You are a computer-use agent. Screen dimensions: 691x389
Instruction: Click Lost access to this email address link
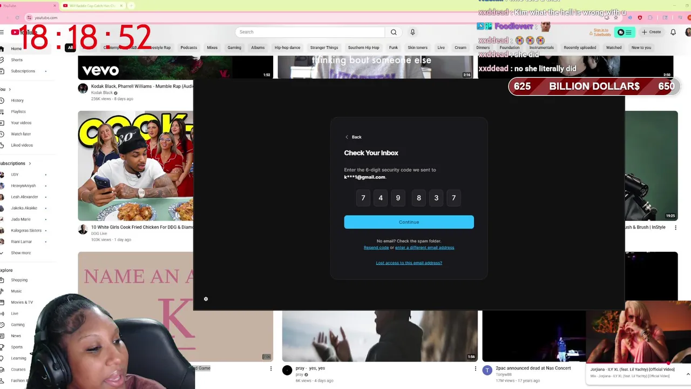click(x=409, y=263)
